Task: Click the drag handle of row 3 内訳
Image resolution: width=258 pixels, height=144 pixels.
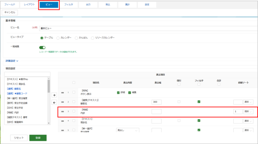Action: click(63, 112)
